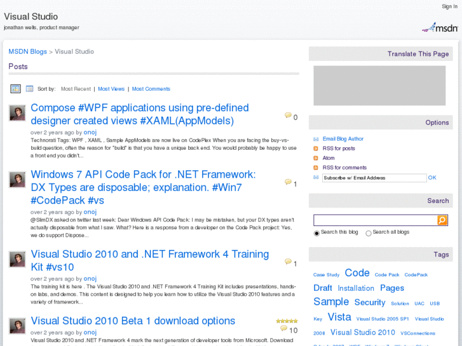This screenshot has height=346, width=462.
Task: Click the author avatar beside the Windows 7 API Code Pack post
Action: (x=17, y=179)
